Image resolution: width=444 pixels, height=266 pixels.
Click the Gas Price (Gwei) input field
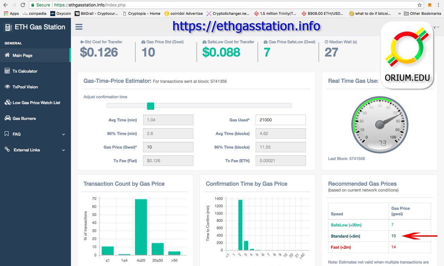coord(168,147)
